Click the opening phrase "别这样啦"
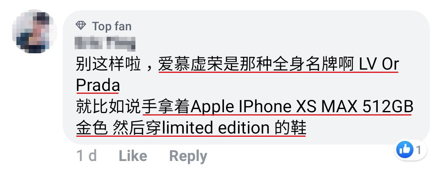Screen dimensions: 443x170 point(108,65)
